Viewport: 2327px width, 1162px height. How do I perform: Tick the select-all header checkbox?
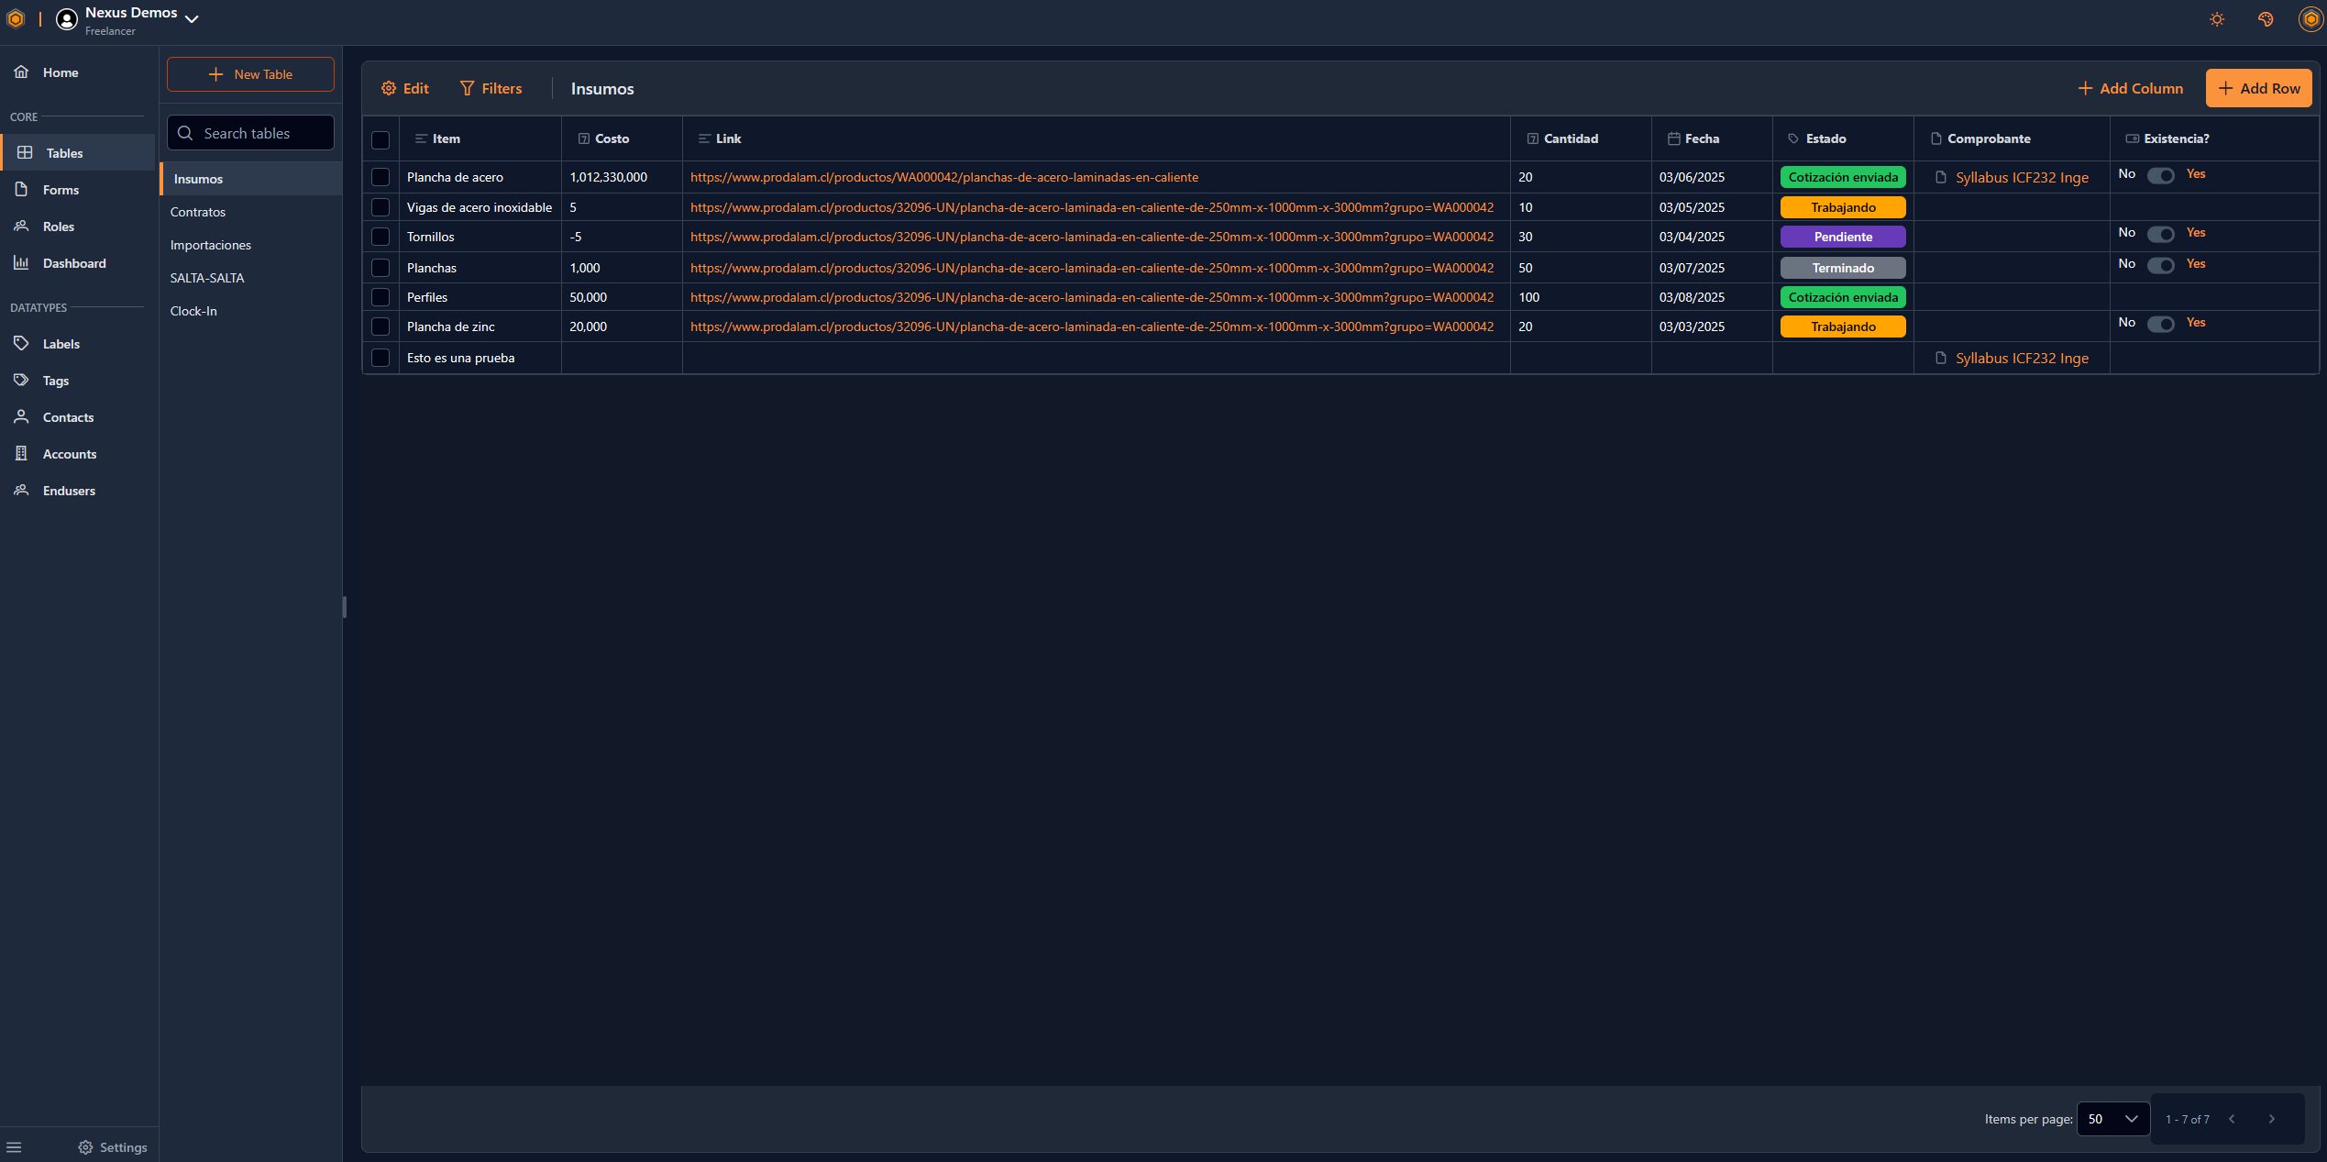380,139
